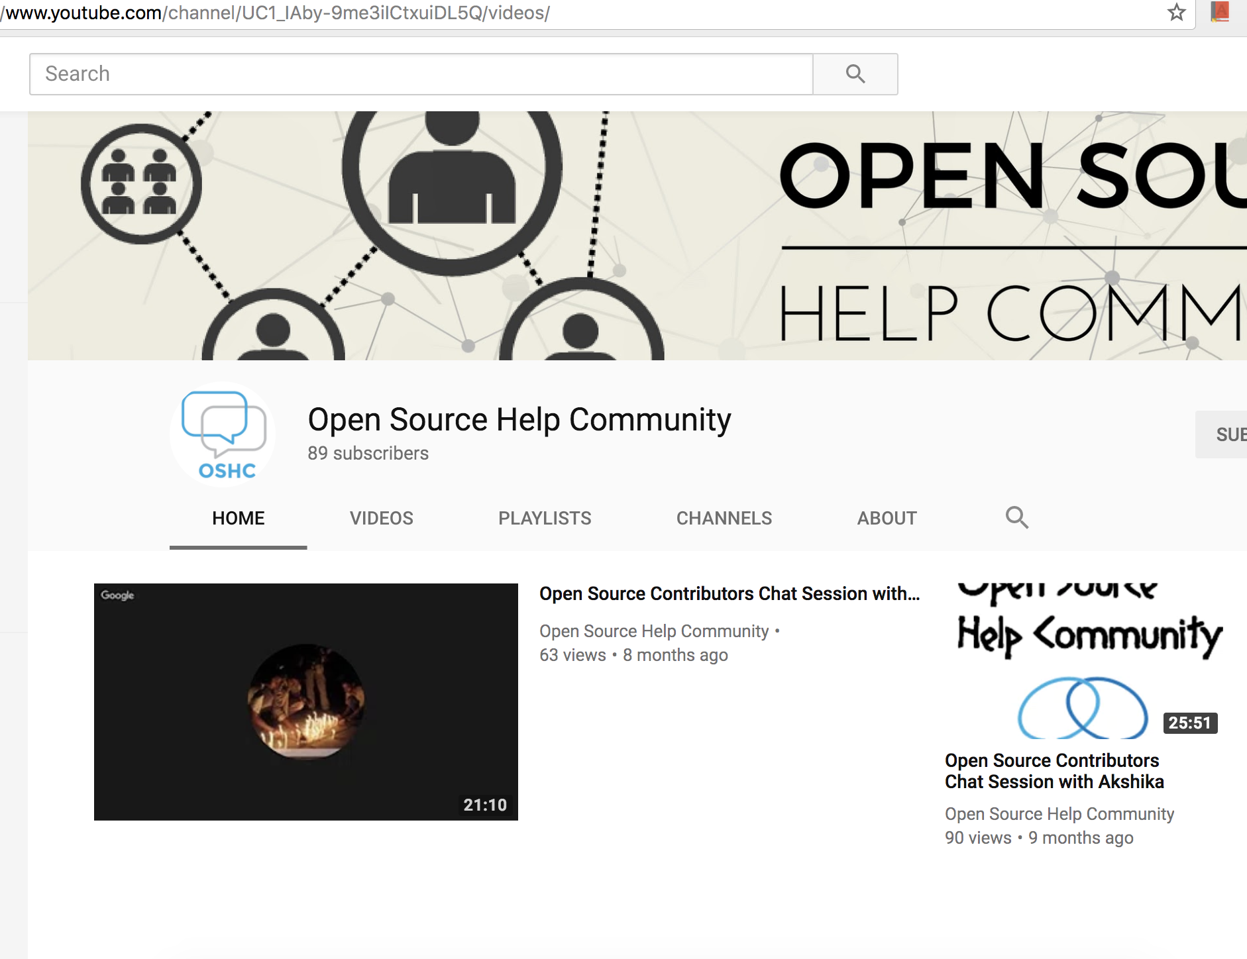Click the partially visible Subscribe button
1247x959 pixels.
[x=1222, y=434]
